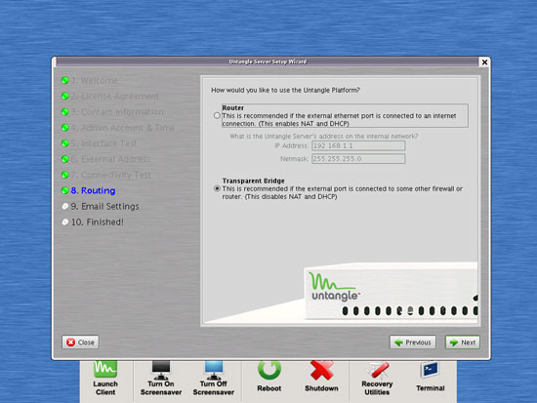Close the setup wizard via title bar X
This screenshot has width=537, height=403.
484,62
